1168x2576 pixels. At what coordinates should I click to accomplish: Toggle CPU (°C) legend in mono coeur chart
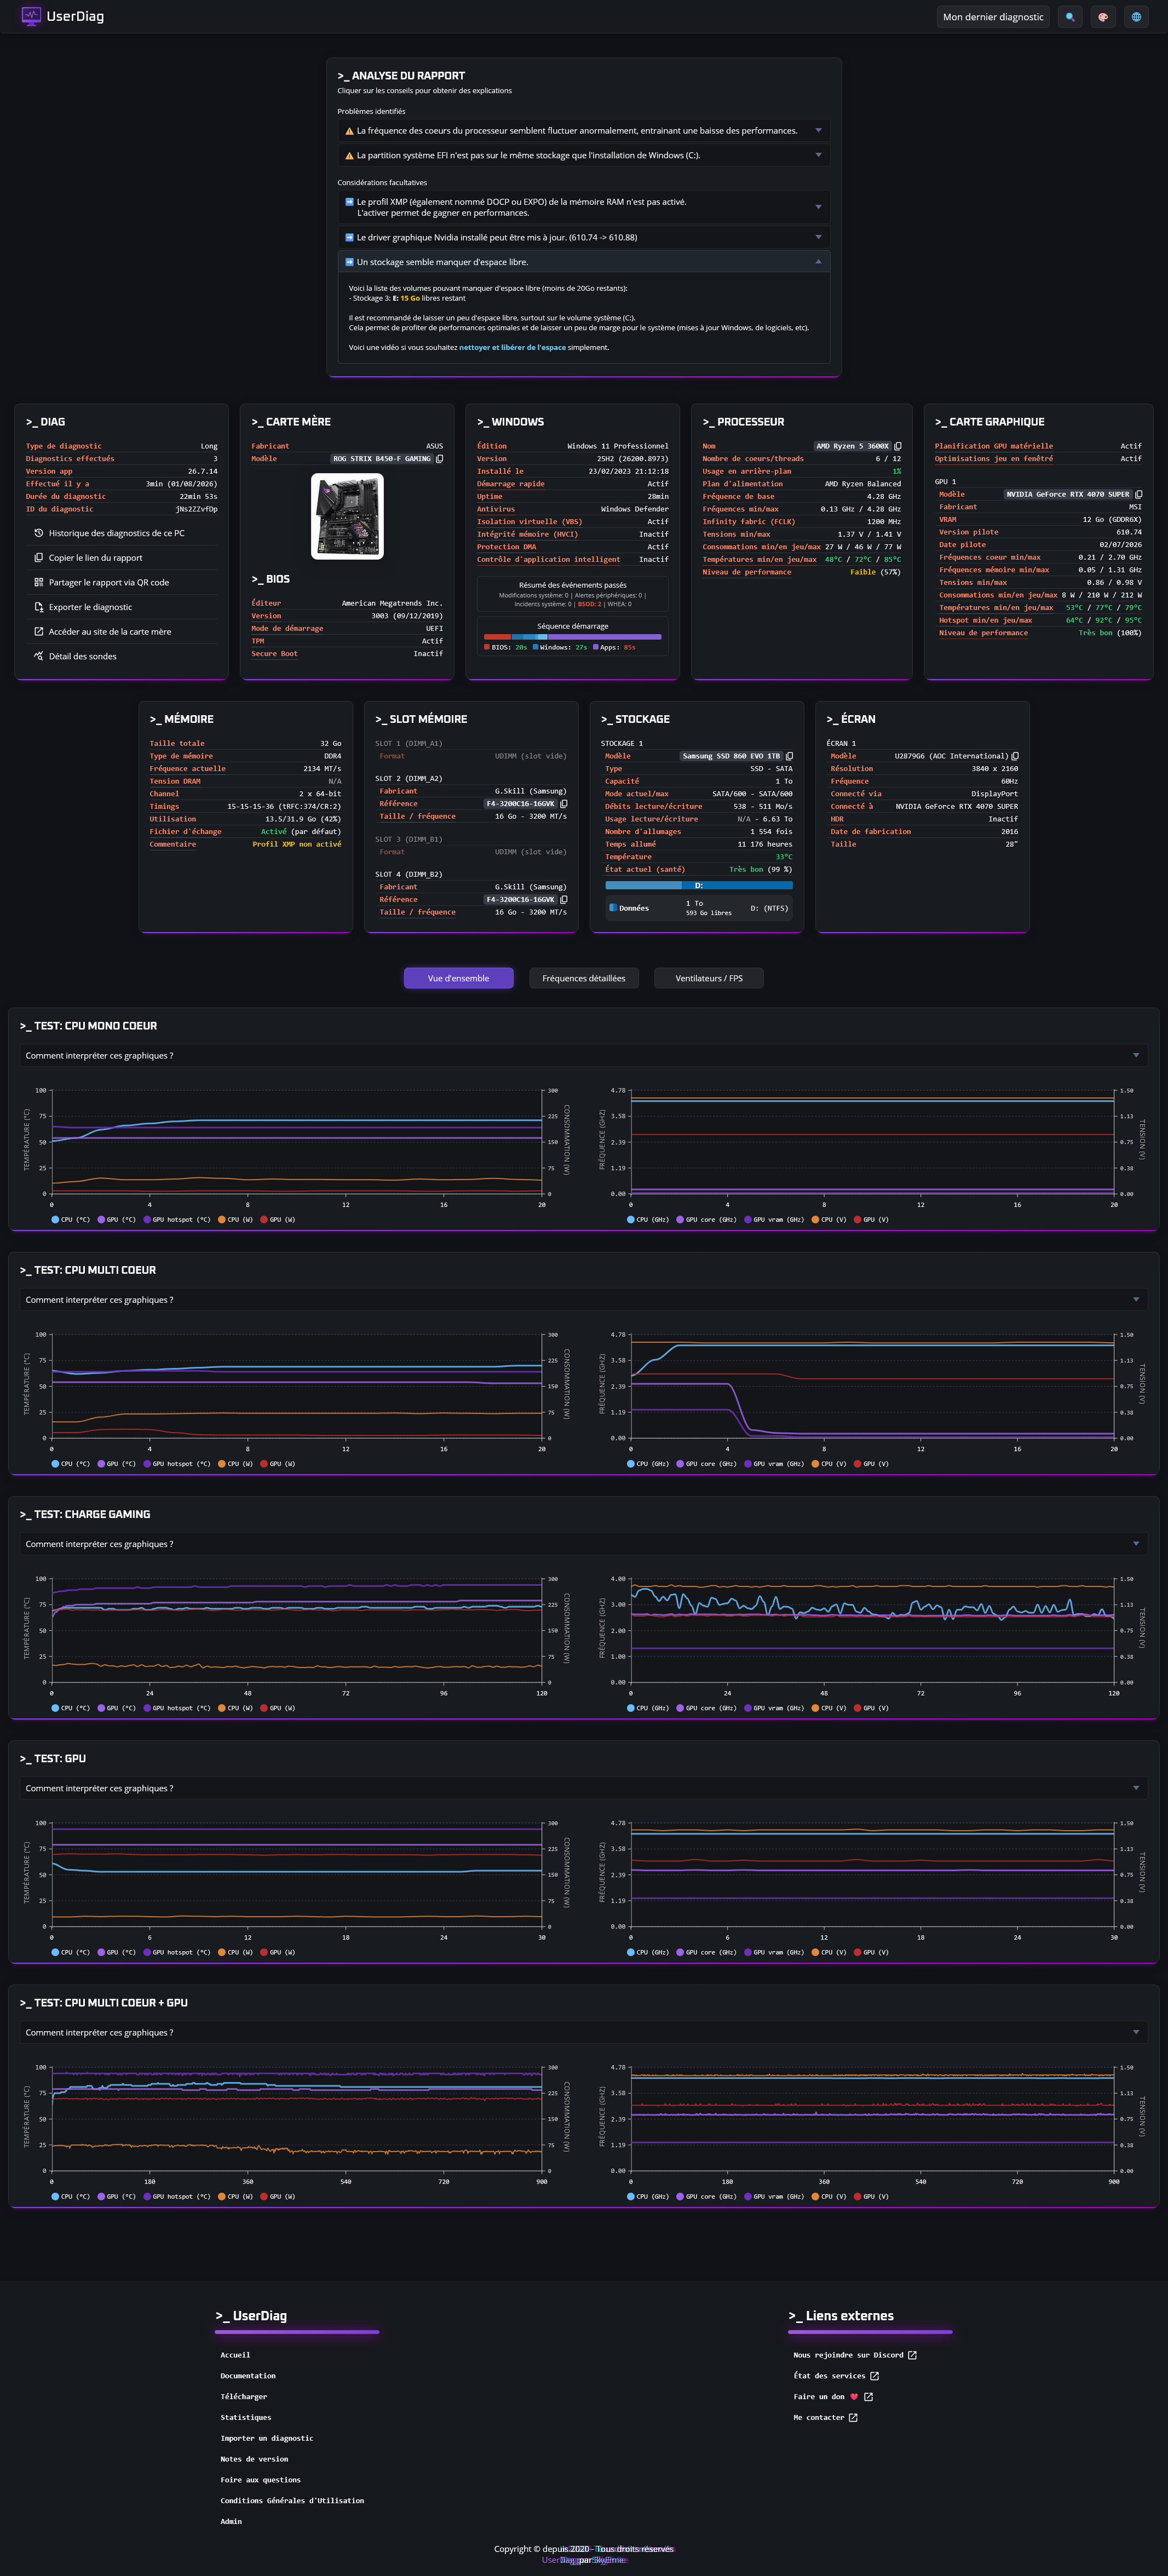(70, 1219)
